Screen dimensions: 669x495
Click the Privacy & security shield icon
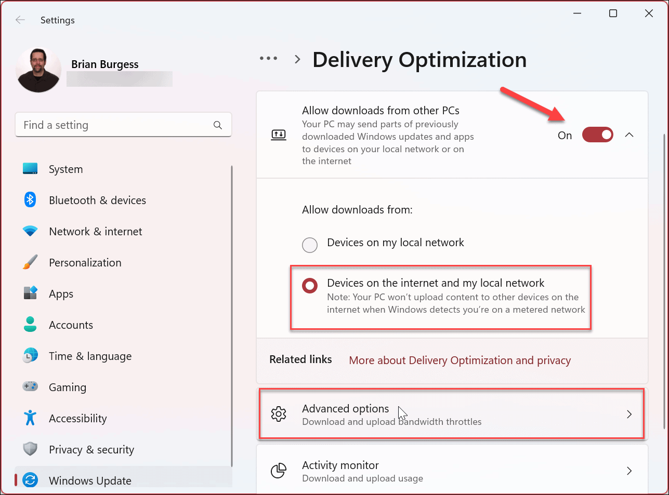[30, 449]
